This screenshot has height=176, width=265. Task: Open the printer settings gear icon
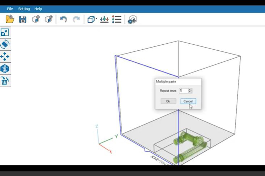tap(132, 20)
